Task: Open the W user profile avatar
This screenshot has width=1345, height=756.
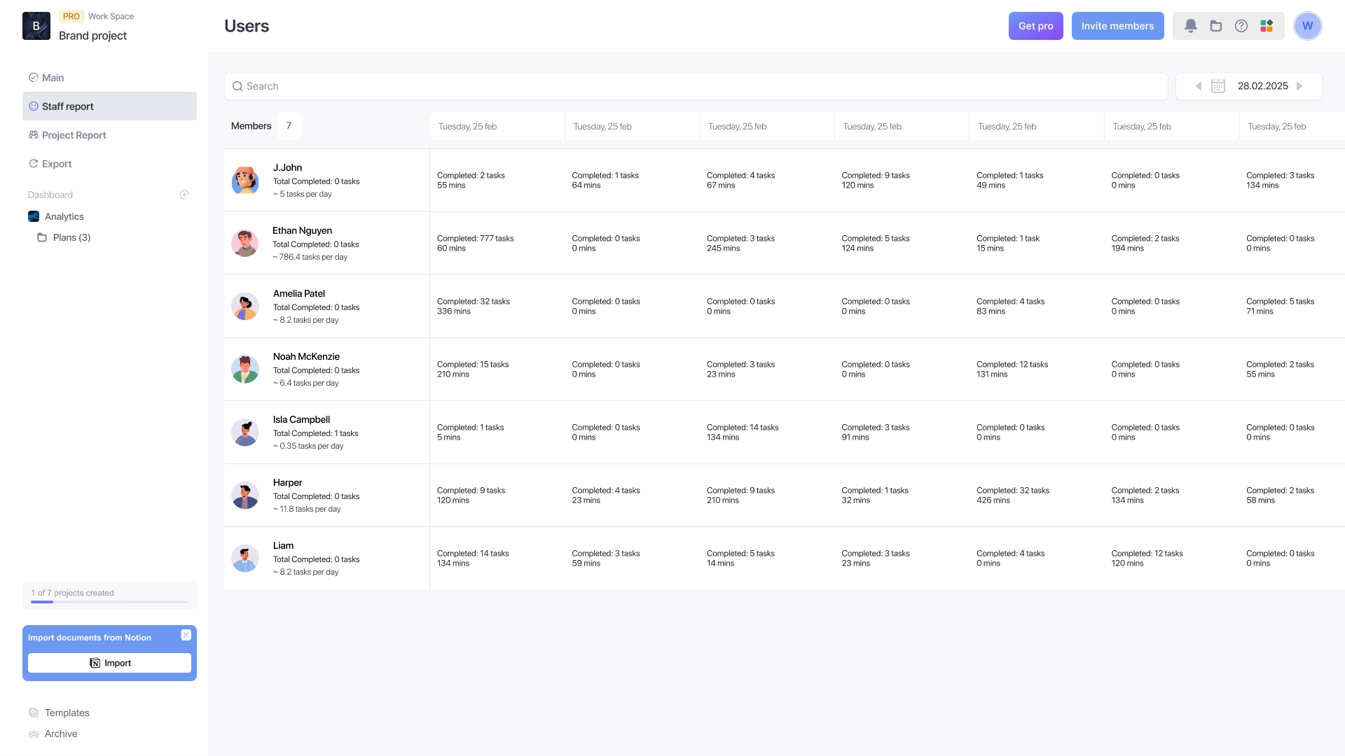Action: [x=1307, y=26]
